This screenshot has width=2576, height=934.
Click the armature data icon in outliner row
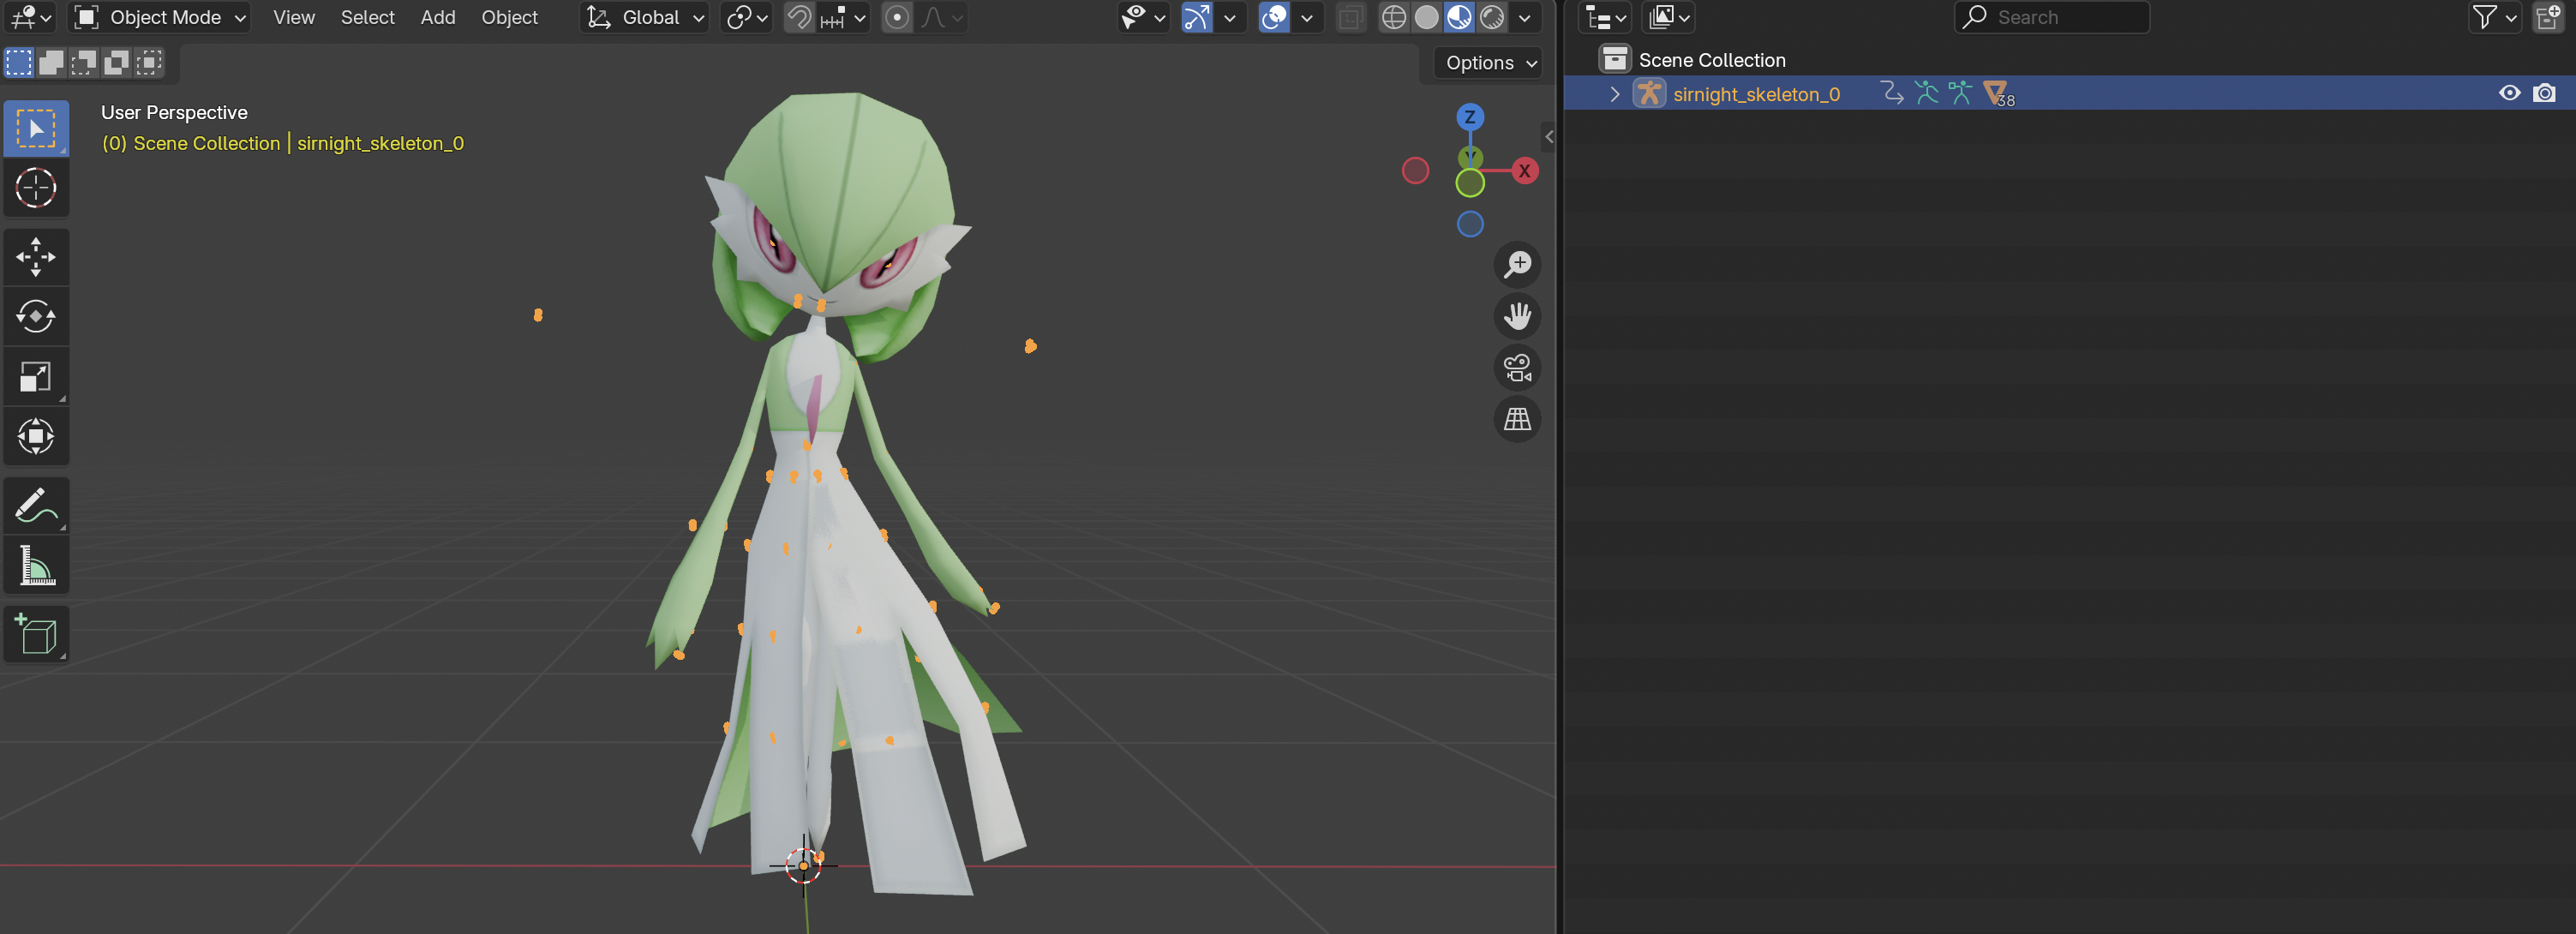coord(1960,94)
